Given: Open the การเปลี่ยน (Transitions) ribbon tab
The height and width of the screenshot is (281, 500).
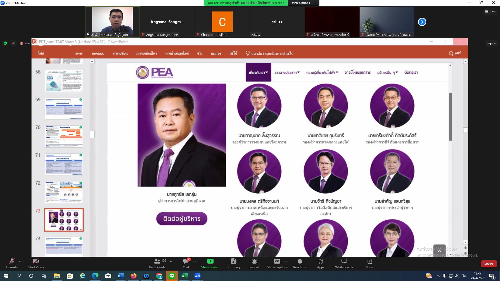Looking at the screenshot, I should (x=120, y=53).
